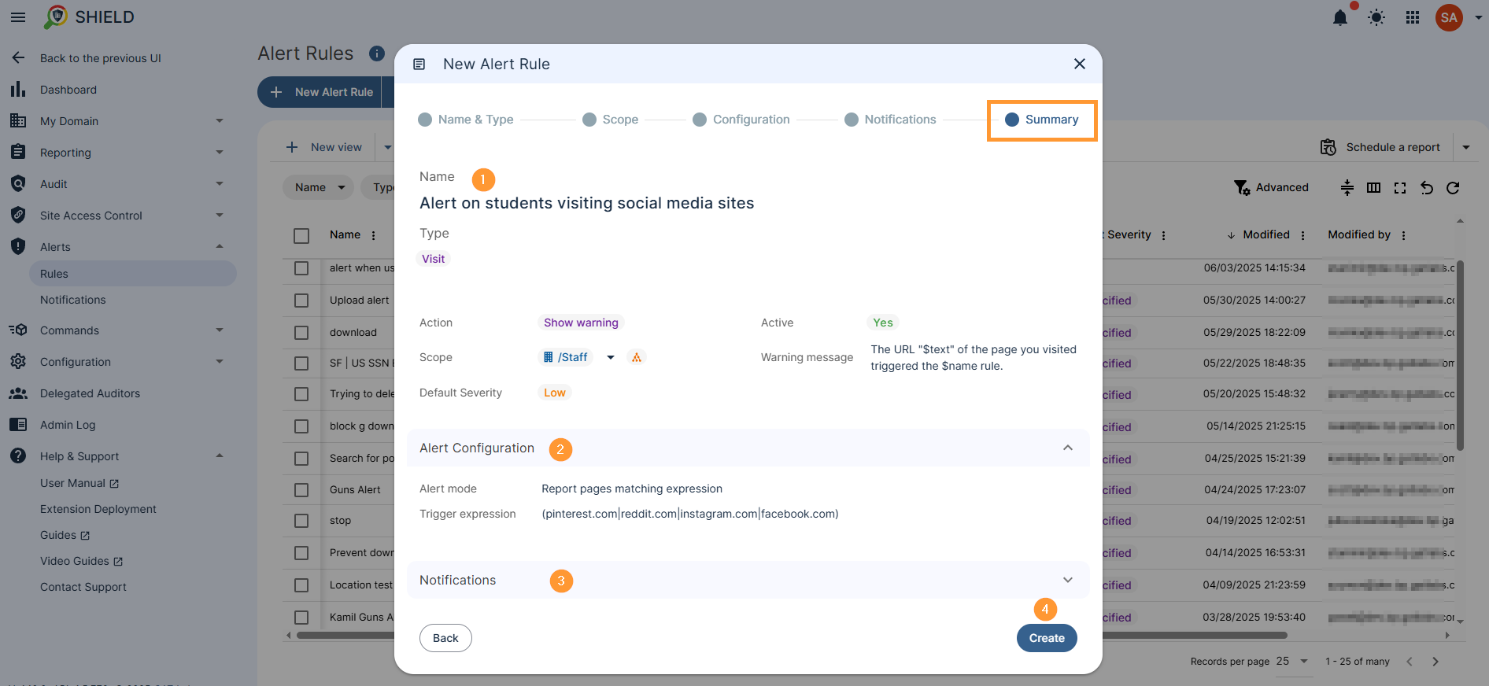Click the row density icon
Image resolution: width=1489 pixels, height=686 pixels.
(x=1347, y=187)
